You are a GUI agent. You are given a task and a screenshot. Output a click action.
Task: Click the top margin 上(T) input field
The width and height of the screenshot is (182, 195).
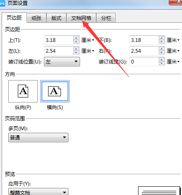[x=59, y=40]
